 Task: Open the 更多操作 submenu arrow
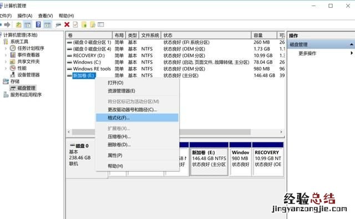352,53
